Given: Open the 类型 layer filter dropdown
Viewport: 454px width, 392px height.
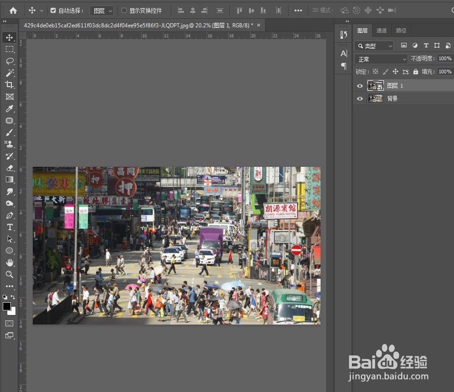Looking at the screenshot, I should point(374,46).
